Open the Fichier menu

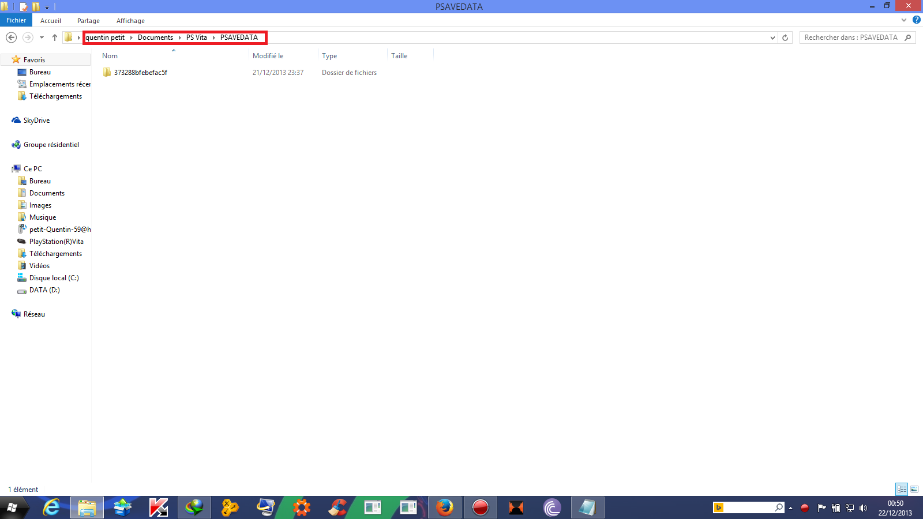[16, 20]
